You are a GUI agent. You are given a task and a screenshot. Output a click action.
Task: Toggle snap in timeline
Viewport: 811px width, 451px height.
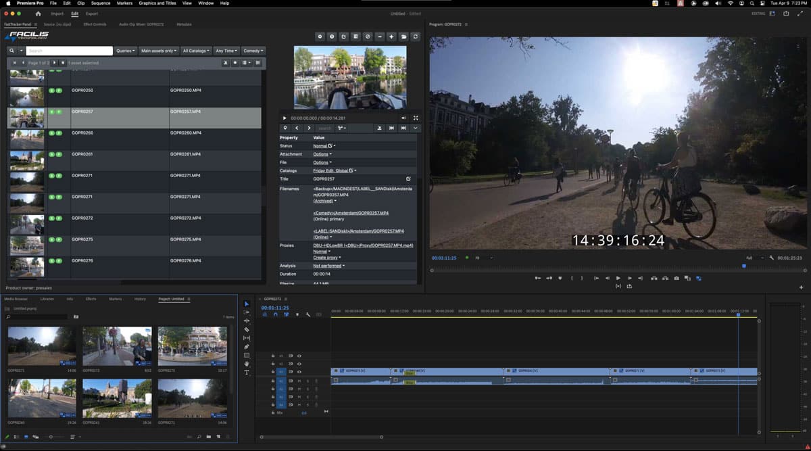pyautogui.click(x=276, y=314)
